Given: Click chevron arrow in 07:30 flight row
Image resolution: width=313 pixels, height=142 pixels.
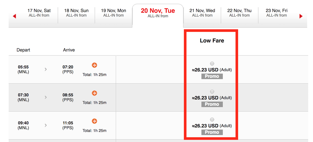Looking at the screenshot, I should coord(46,97).
